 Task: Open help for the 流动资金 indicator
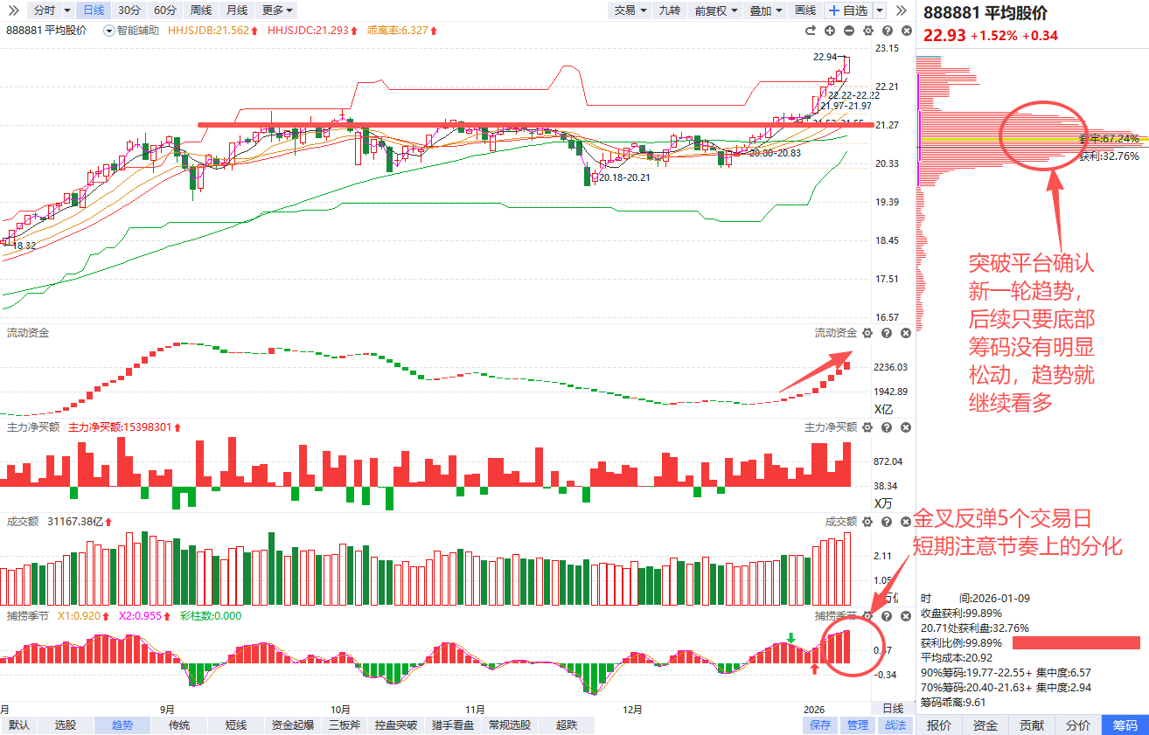(887, 333)
